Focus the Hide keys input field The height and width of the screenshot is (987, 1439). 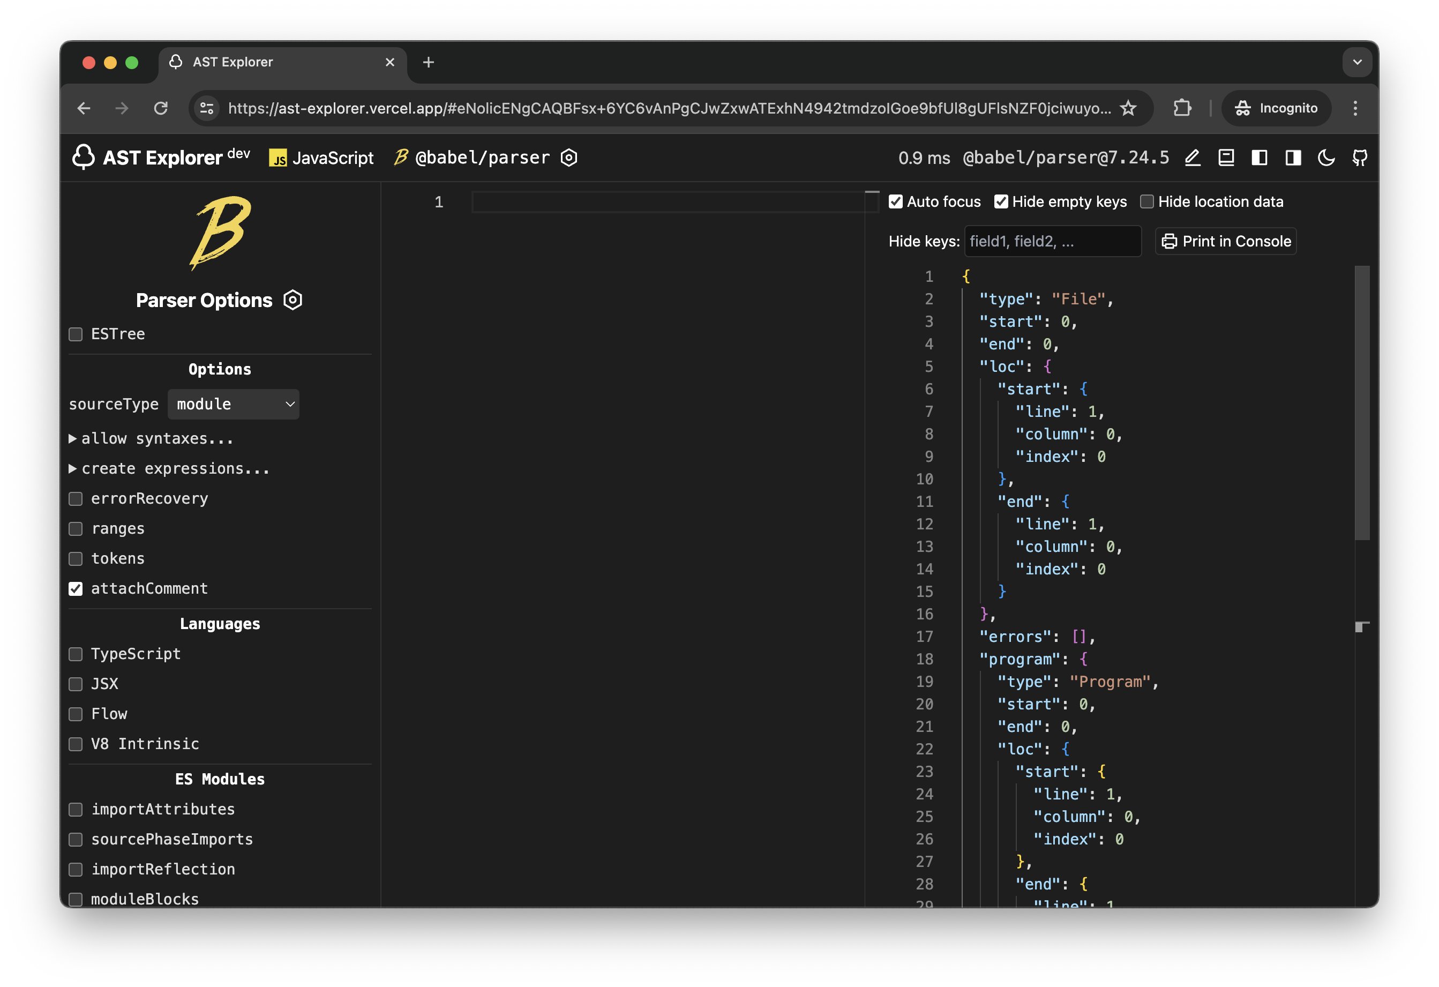1053,242
